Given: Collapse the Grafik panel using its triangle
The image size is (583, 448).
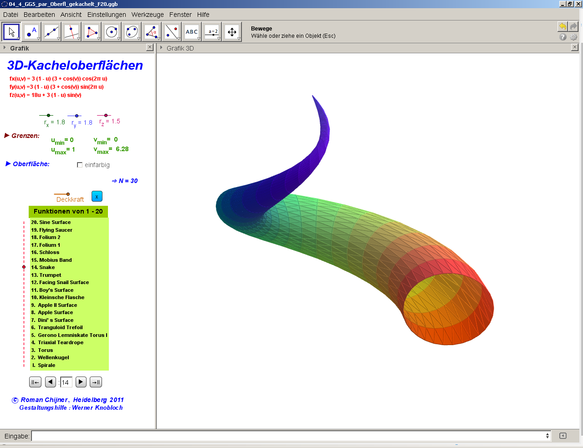Looking at the screenshot, I should (5, 48).
